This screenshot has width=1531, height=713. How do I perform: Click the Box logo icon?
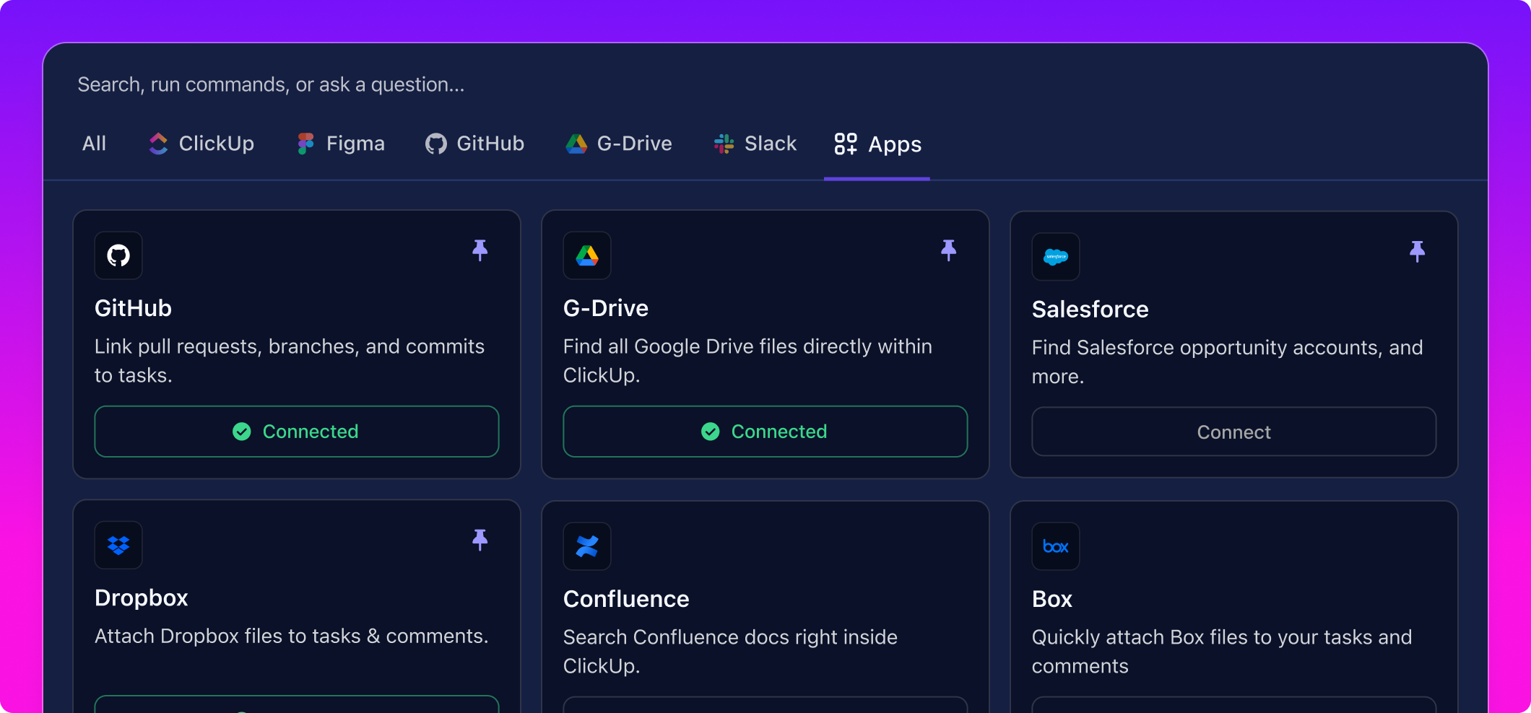1056,546
